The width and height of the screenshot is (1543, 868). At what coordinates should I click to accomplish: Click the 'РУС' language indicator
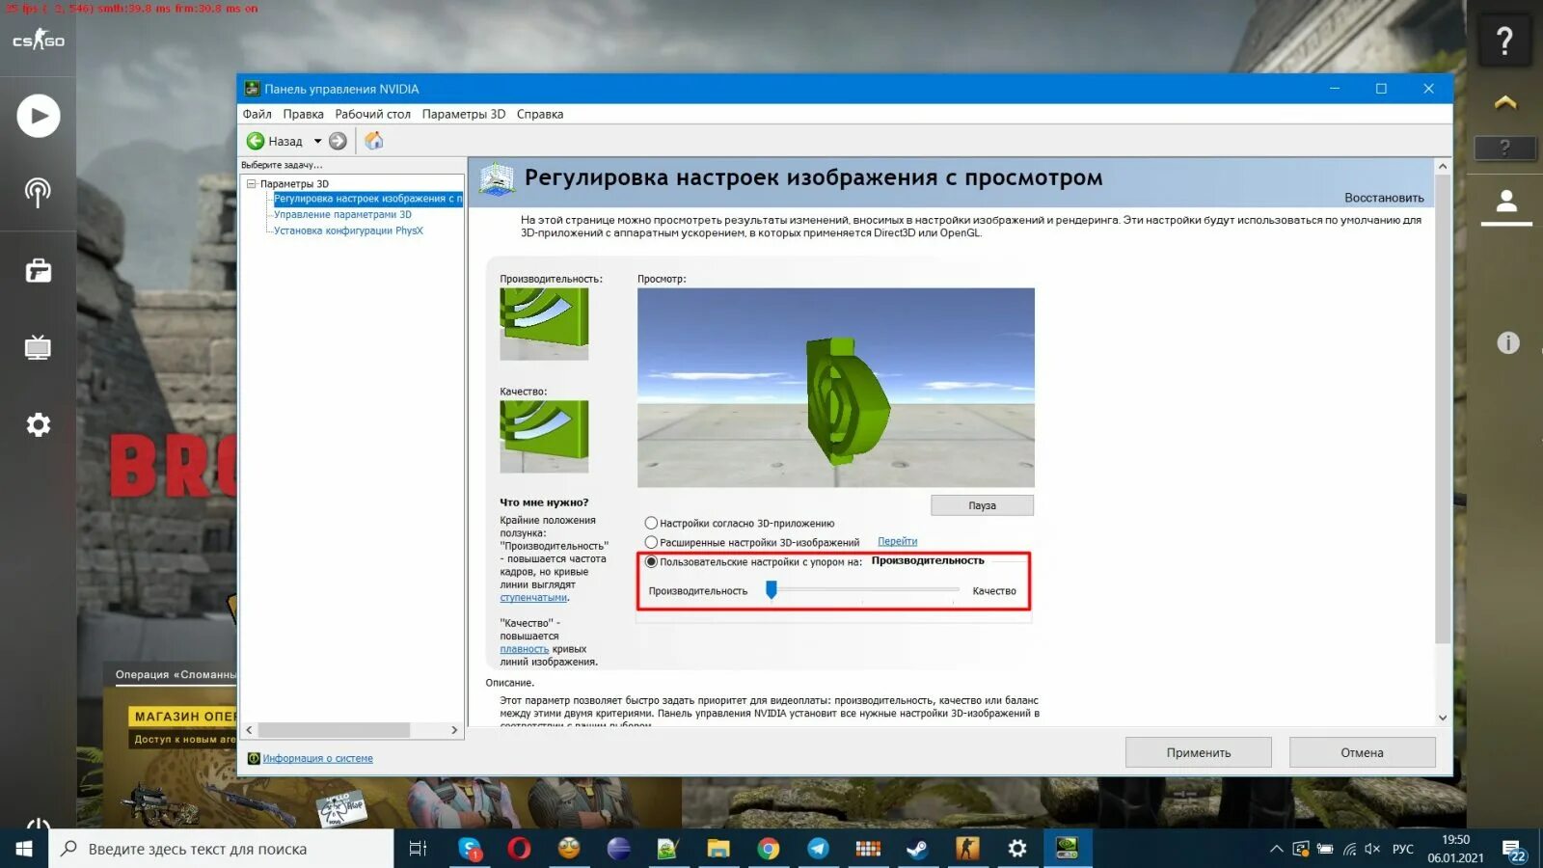(x=1402, y=849)
